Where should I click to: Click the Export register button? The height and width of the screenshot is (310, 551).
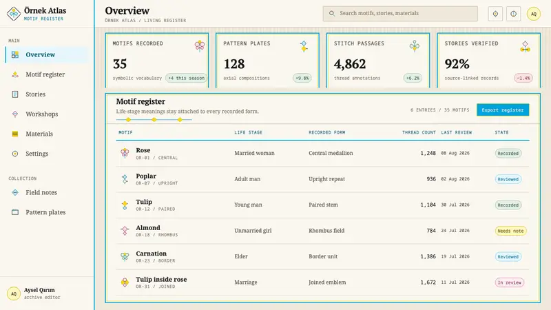[x=503, y=110]
